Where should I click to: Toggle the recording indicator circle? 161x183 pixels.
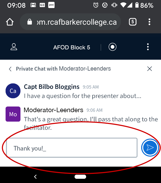(113, 47)
